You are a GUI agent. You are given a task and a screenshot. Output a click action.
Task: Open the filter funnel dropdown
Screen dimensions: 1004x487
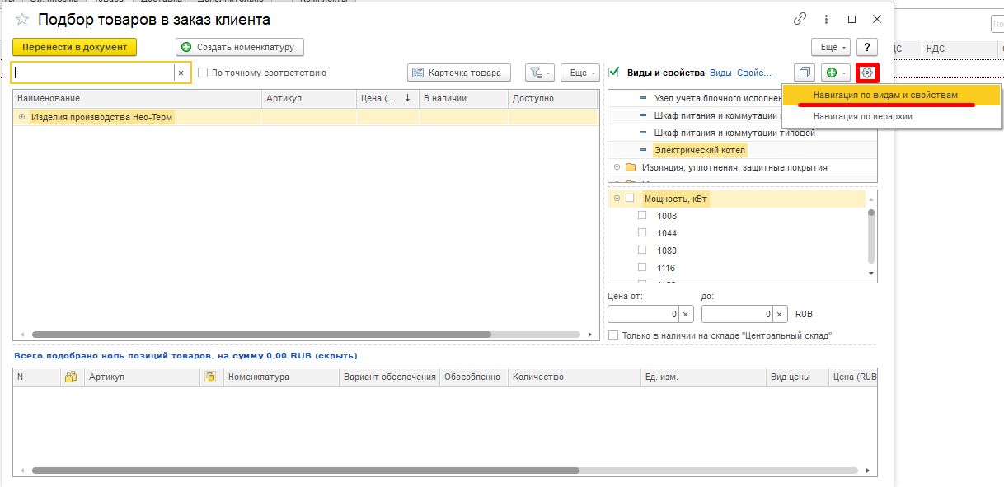(539, 73)
